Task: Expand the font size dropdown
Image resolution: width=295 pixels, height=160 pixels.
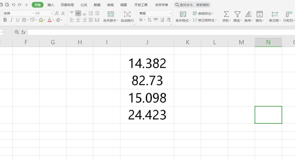Action: click(52, 13)
